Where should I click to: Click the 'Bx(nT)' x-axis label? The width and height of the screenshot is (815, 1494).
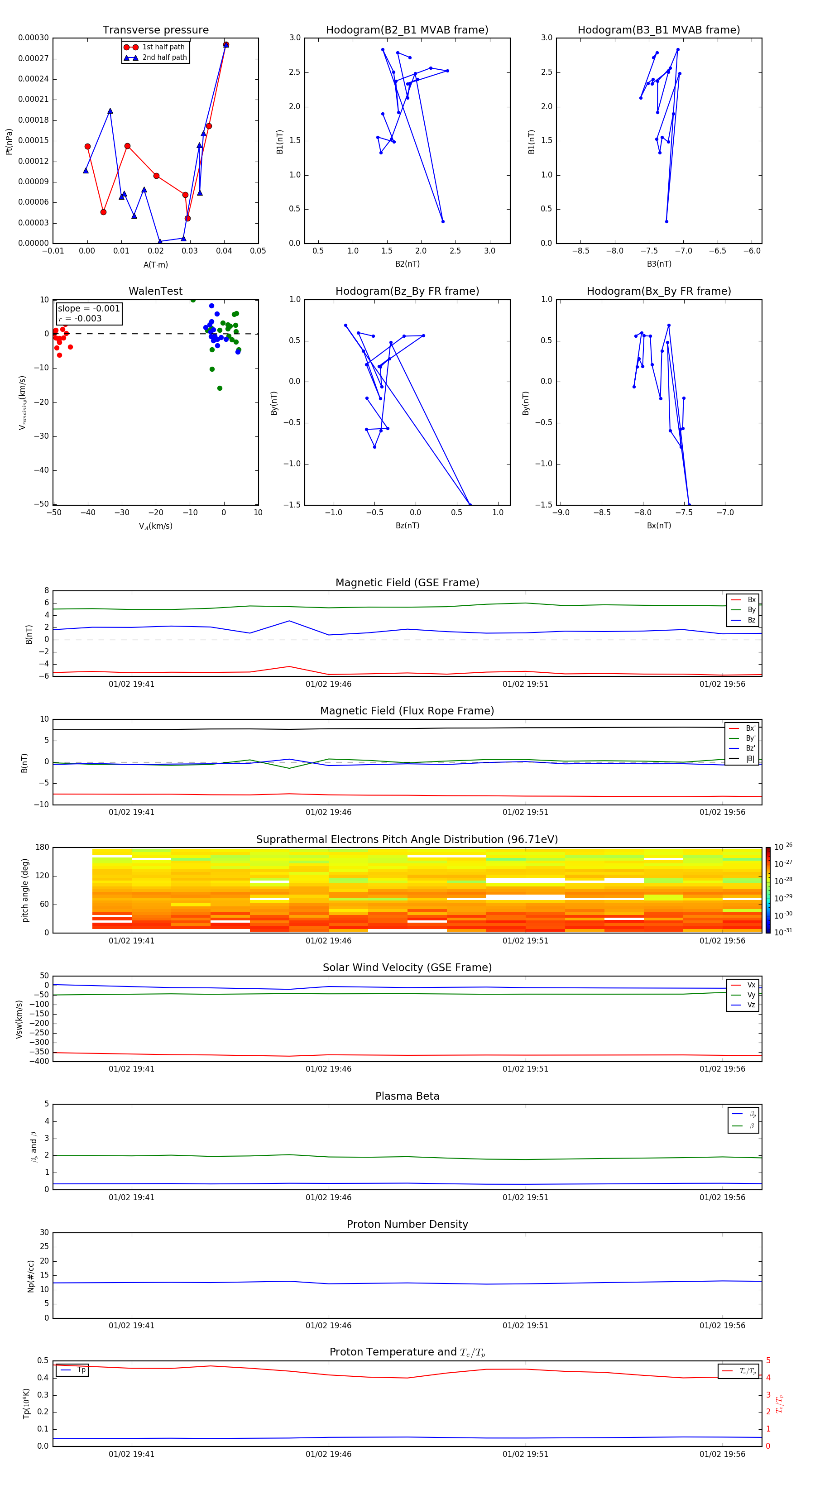tap(659, 526)
